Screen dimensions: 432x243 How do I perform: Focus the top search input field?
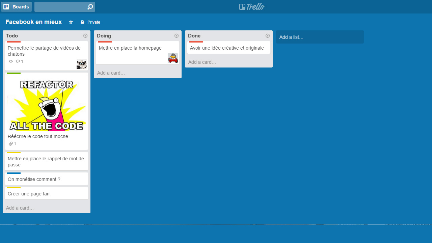tap(65, 7)
